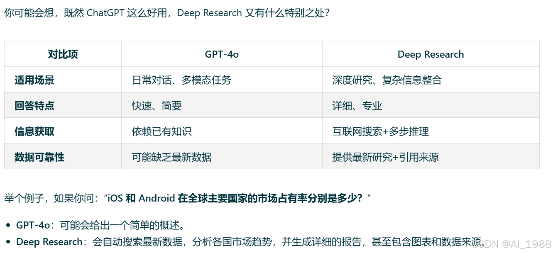Click the 'GPT-4o' column header
This screenshot has height=253, width=553.
[x=222, y=54]
